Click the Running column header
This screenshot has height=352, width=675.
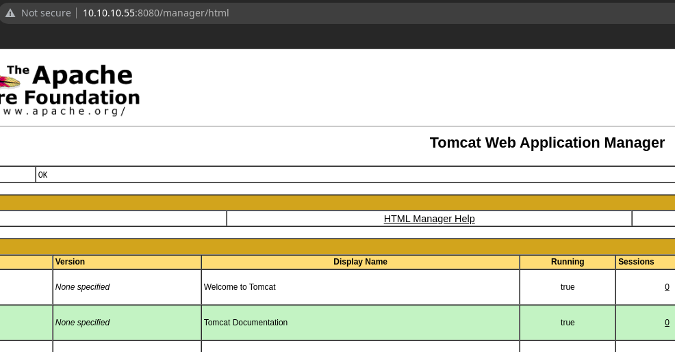pyautogui.click(x=568, y=262)
